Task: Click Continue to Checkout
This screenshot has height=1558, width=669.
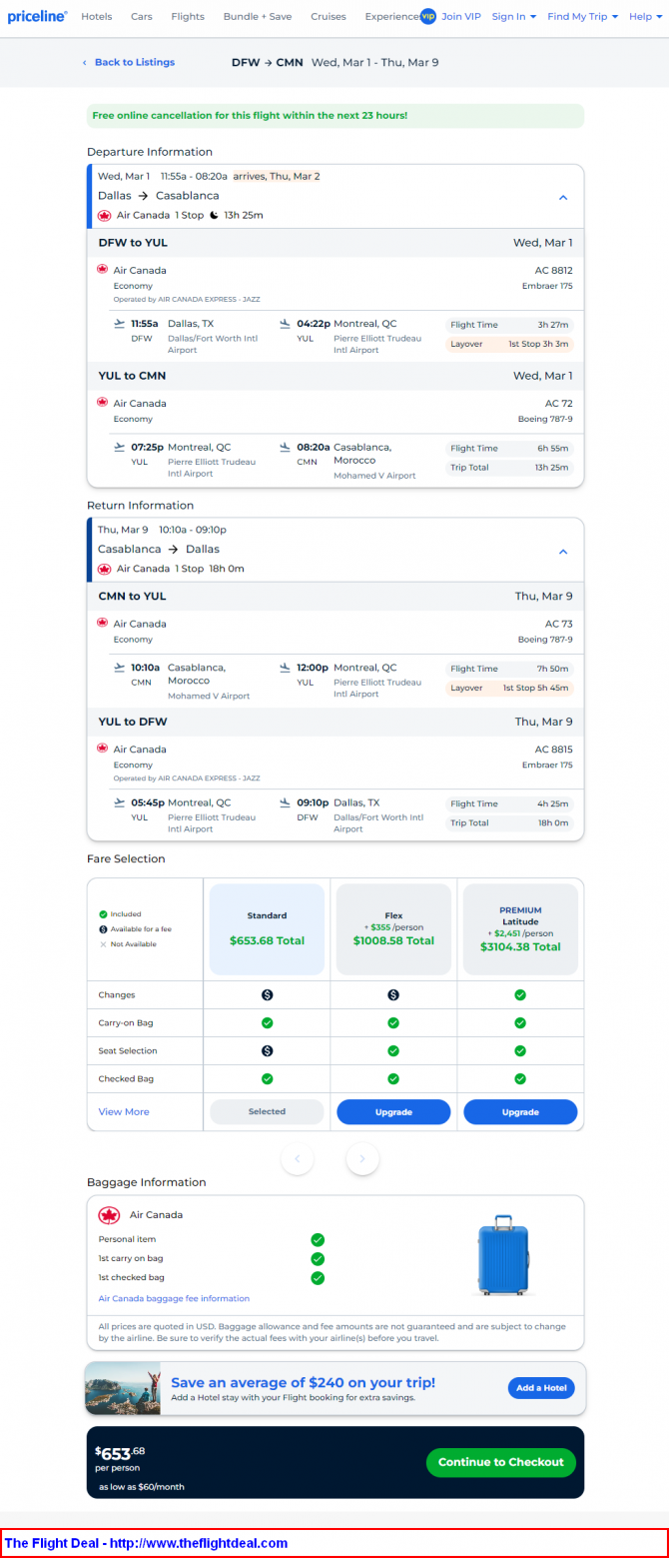Action: [501, 1463]
